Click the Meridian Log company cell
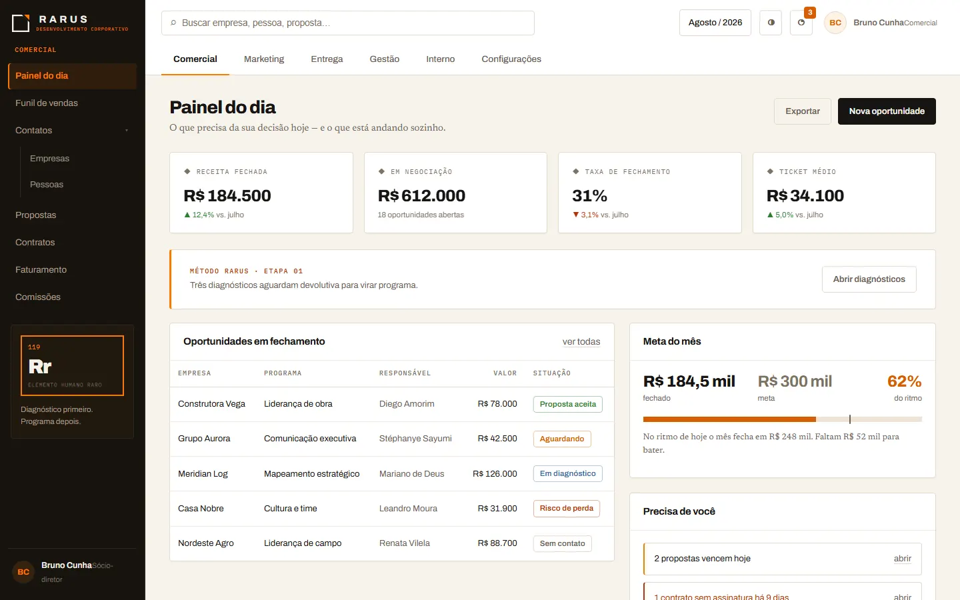The image size is (960, 600). (203, 474)
